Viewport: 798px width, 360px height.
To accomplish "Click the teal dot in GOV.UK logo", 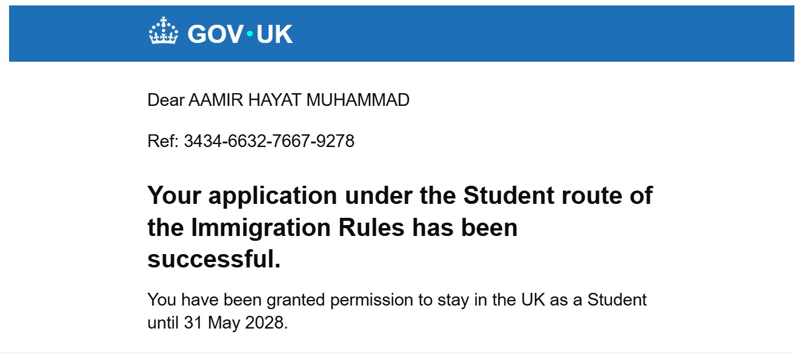I will 250,34.
